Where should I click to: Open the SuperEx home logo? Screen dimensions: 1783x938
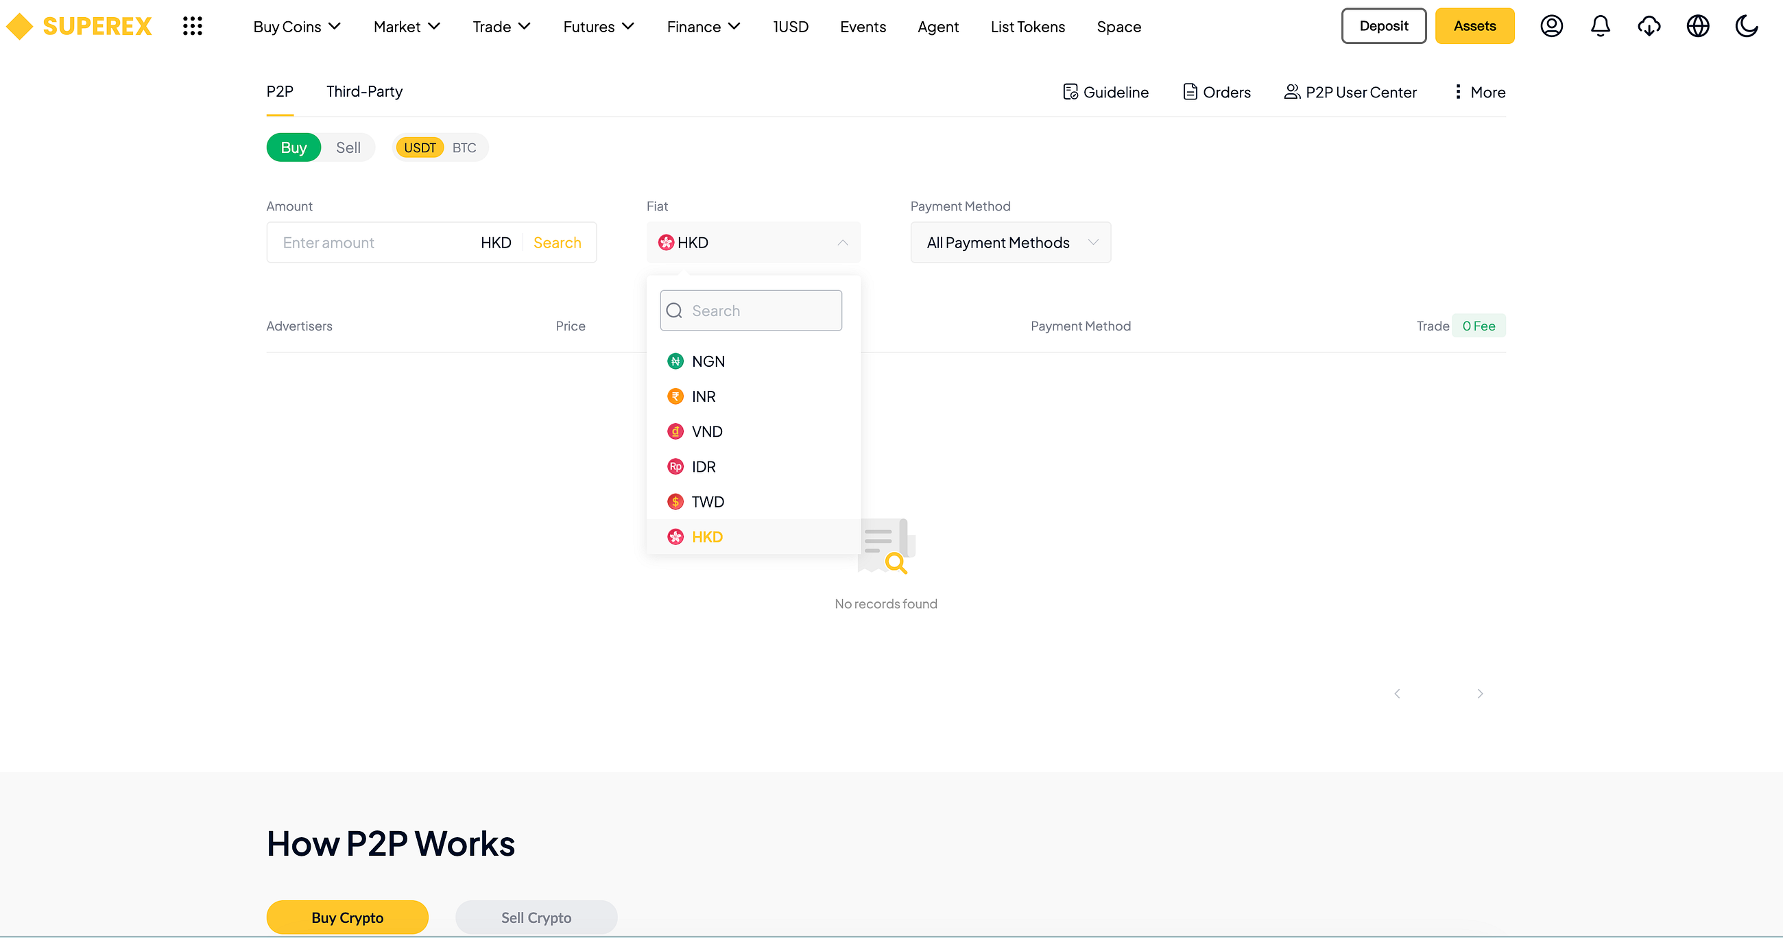79,26
